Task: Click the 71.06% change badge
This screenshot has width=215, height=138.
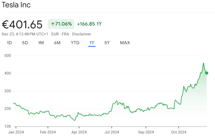Action: click(61, 24)
